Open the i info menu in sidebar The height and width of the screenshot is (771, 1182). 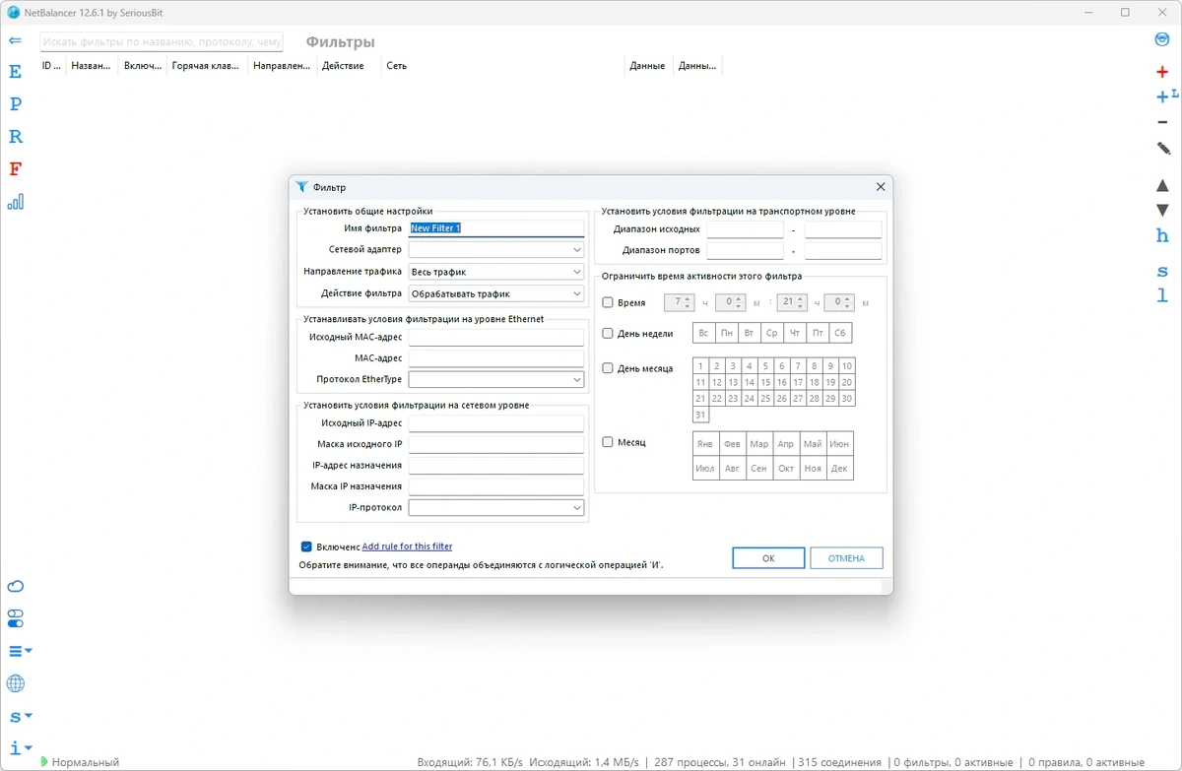[x=20, y=748]
